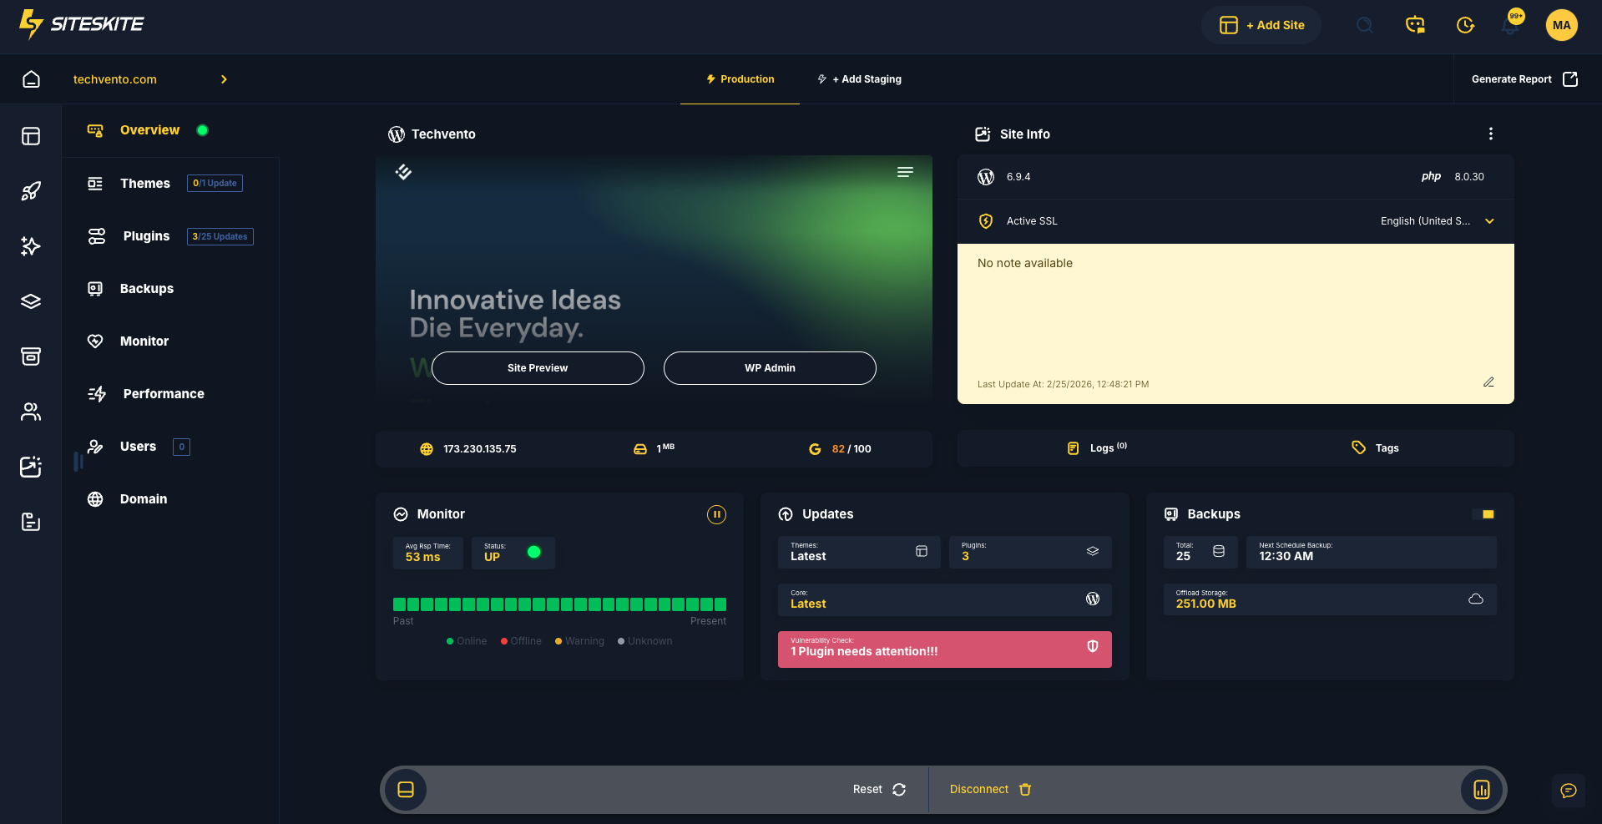The width and height of the screenshot is (1602, 824).
Task: Toggle the bottom bar panel icon
Action: [406, 790]
